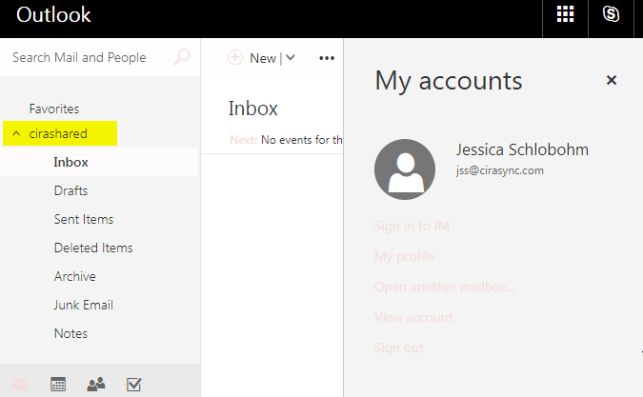The width and height of the screenshot is (643, 397).
Task: Open the Archive folder
Action: pyautogui.click(x=75, y=276)
